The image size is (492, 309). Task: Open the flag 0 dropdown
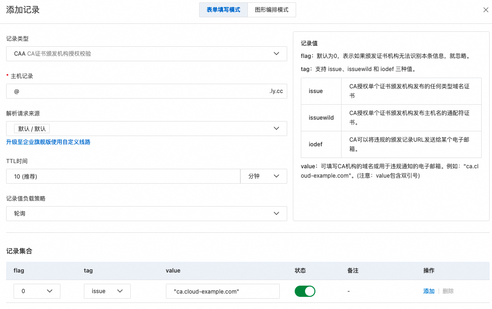37,291
